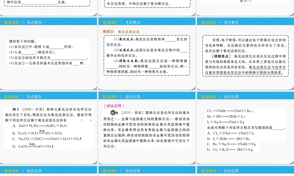Open the slide beginning 请回答下列问题

click(x=49, y=53)
